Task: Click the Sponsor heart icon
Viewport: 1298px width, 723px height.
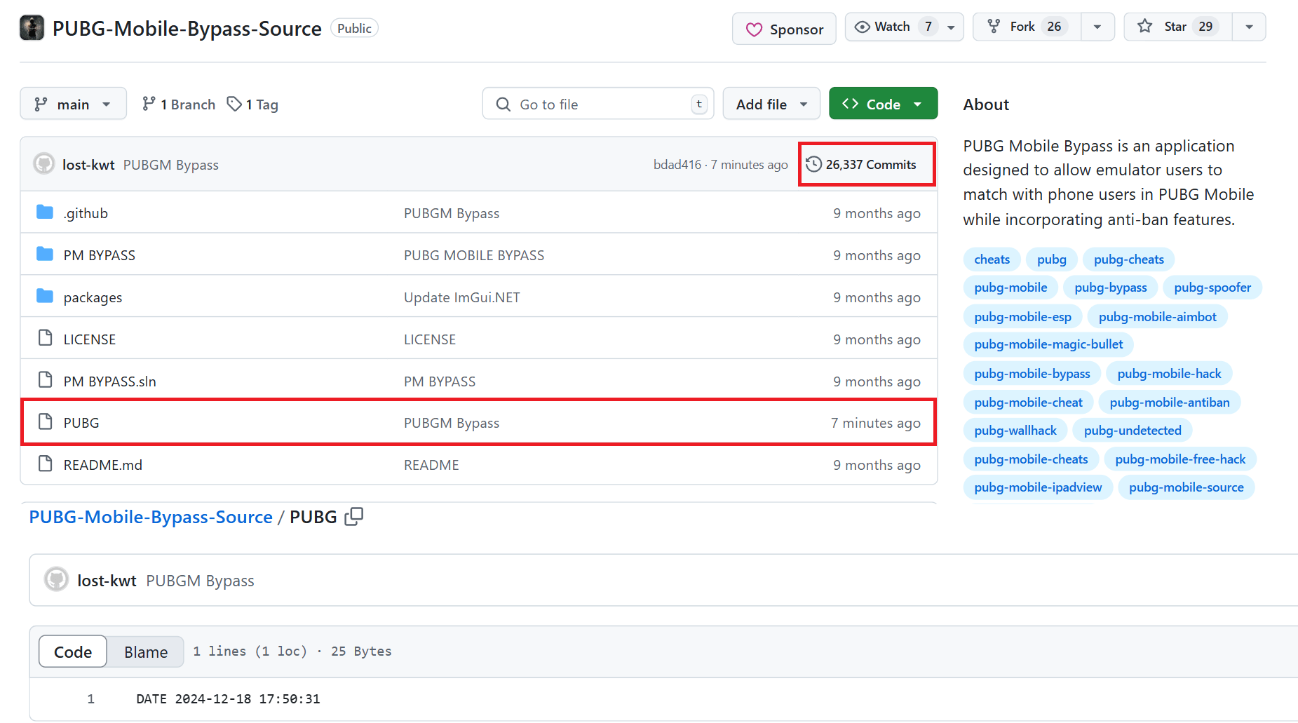Action: pyautogui.click(x=754, y=29)
